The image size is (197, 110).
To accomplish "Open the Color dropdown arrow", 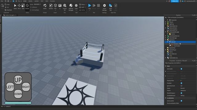I will click(76, 10).
